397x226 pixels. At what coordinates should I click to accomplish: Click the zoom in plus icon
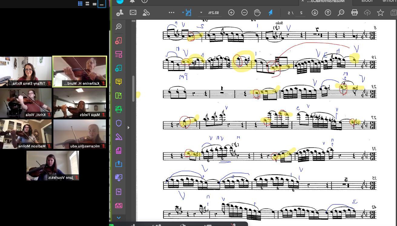pos(231,12)
